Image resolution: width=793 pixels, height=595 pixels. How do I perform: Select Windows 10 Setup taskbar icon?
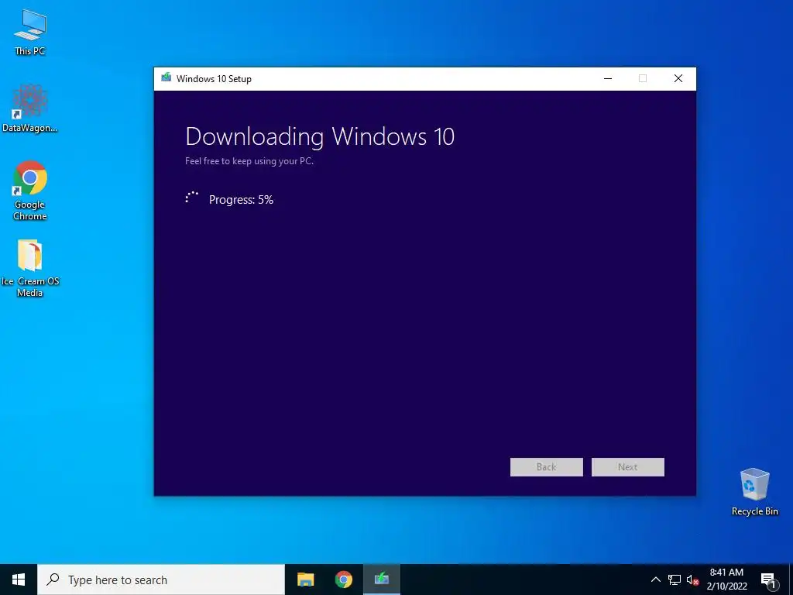381,580
